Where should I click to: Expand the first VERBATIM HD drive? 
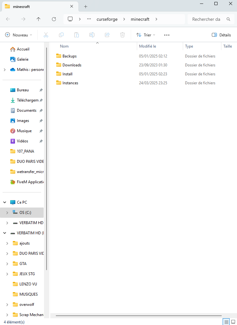point(7,223)
